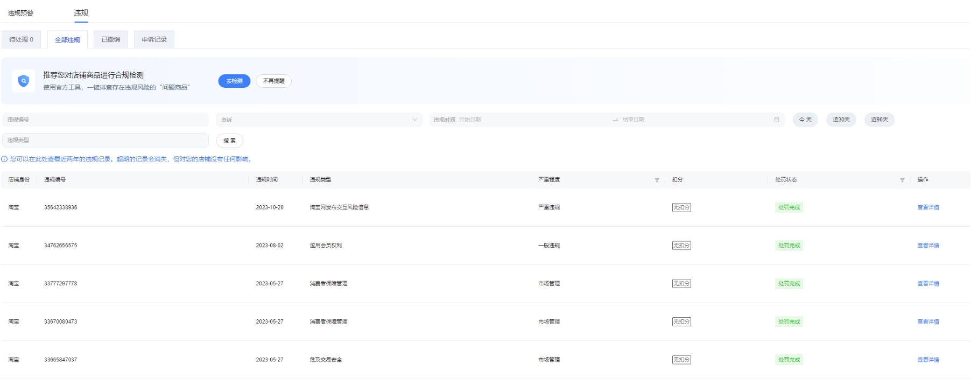Open the 申诉记录 tab
971x392 pixels.
(154, 39)
